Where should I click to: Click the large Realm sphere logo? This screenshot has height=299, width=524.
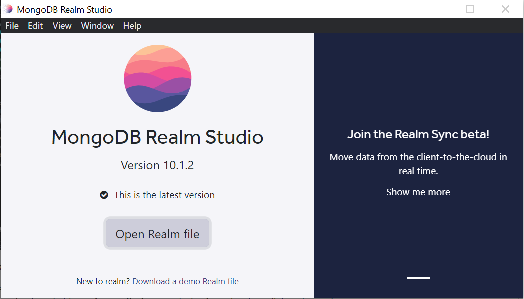[157, 78]
